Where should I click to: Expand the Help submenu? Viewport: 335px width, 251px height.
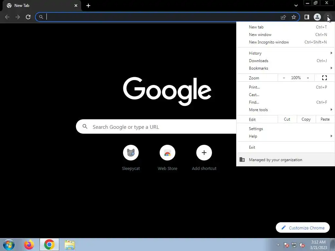(285, 136)
